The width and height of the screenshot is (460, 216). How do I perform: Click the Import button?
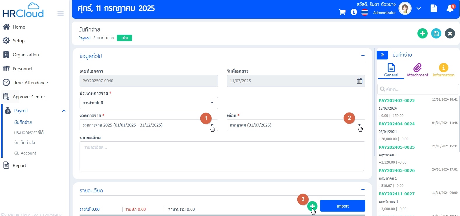[342, 206]
